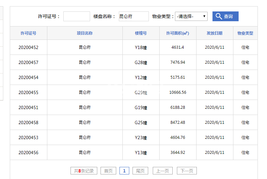267x179 pixels.
Task: Click area value 8472.48
Action: (x=178, y=122)
